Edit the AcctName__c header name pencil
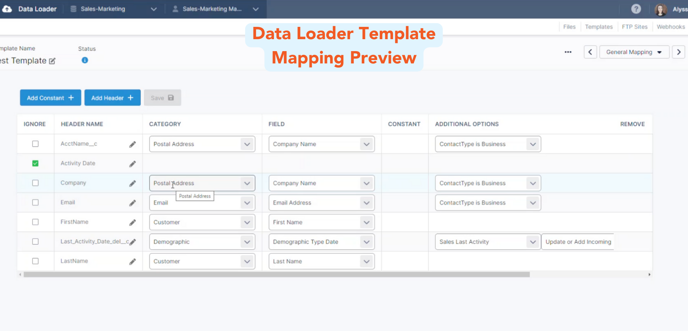688x331 pixels. tap(133, 144)
